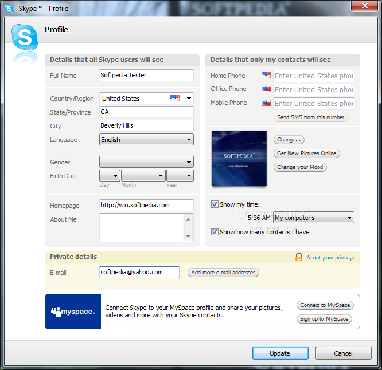The width and height of the screenshot is (382, 370).
Task: Click Change your Mood button
Action: [300, 167]
